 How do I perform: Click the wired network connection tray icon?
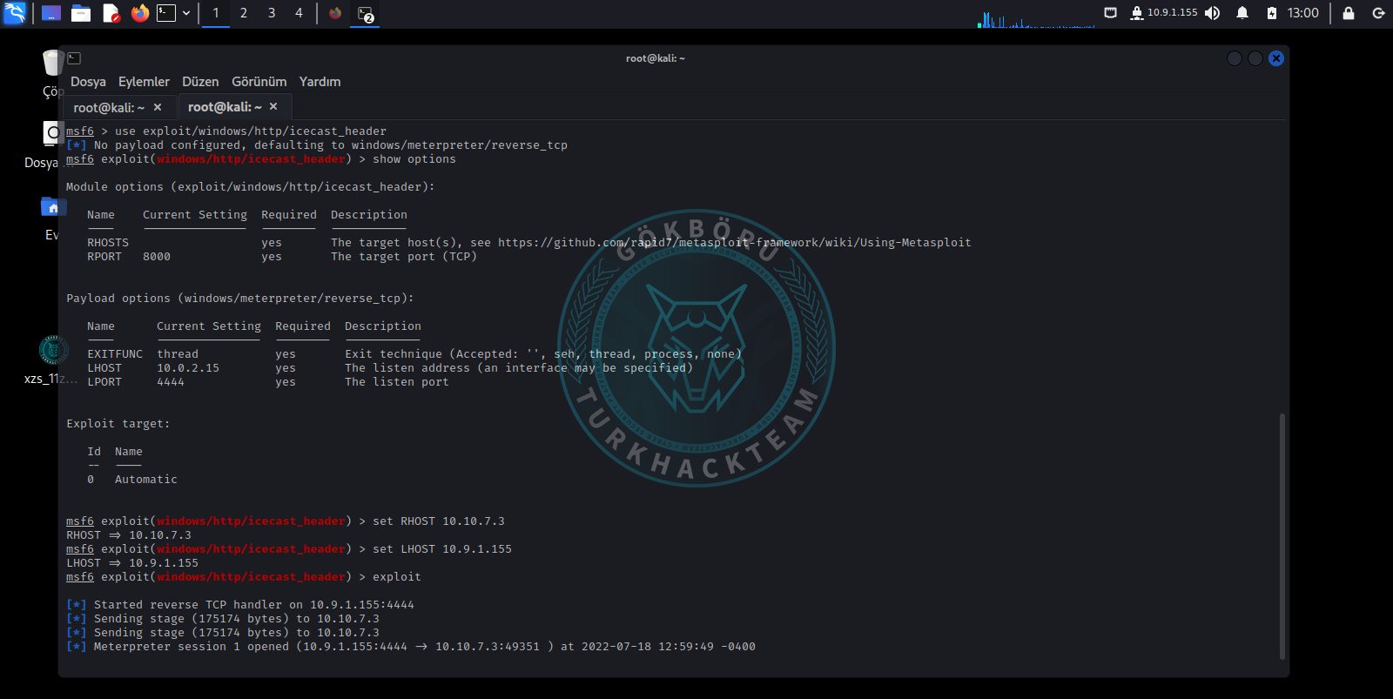coord(1110,13)
